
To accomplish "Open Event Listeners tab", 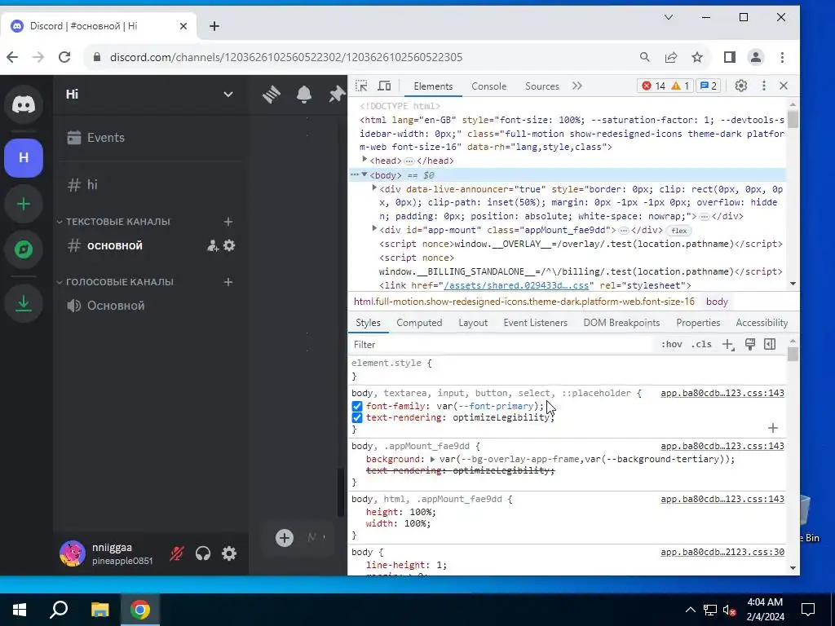I will click(535, 323).
